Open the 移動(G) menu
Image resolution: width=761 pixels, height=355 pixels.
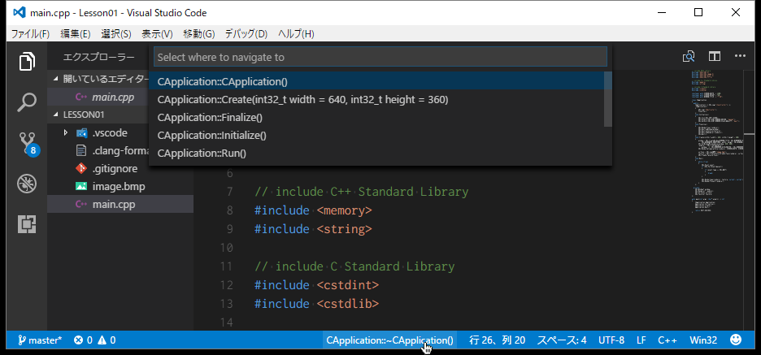pyautogui.click(x=199, y=34)
